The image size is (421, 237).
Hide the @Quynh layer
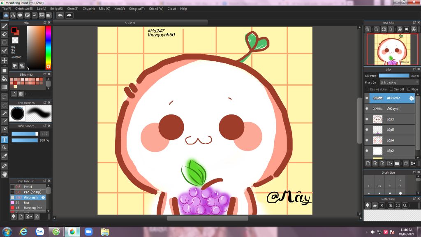point(367,109)
